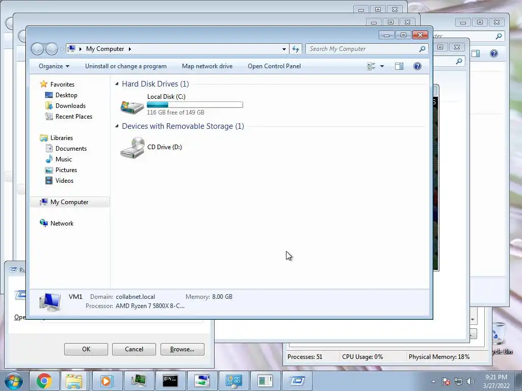Click the VM1 computer icon in details pane
This screenshot has width=522, height=391.
(x=50, y=302)
